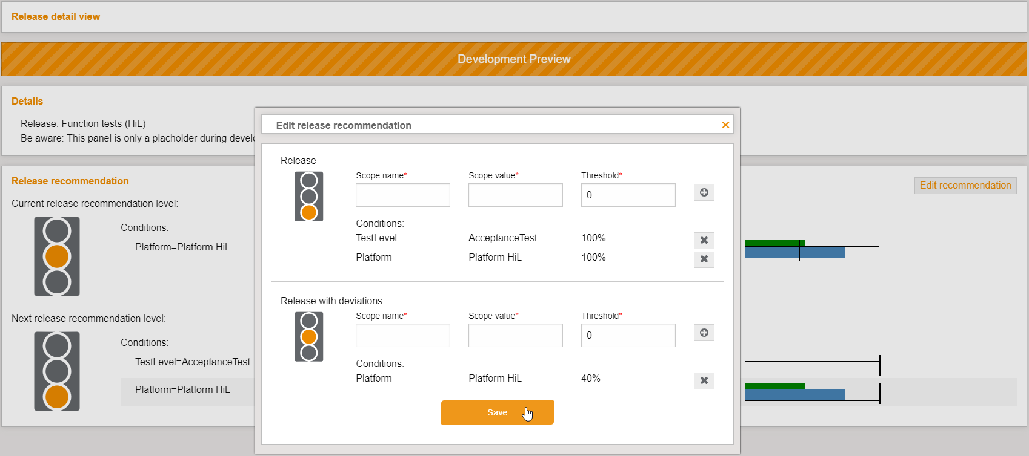Screen dimensions: 1029x456
Task: Close the Edit release recommendation dialog
Action: pos(725,125)
